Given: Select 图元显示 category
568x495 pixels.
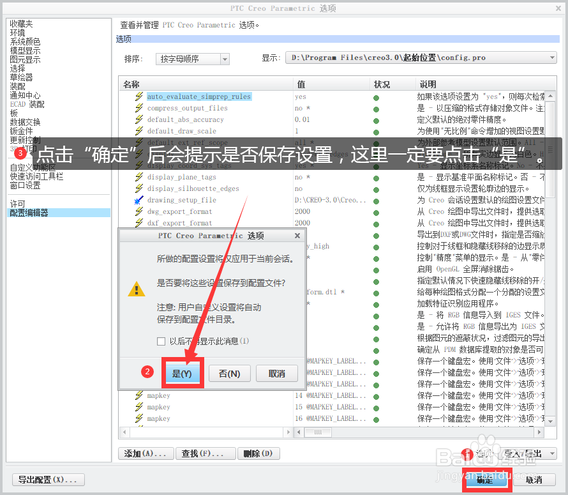Looking at the screenshot, I should click(x=25, y=59).
